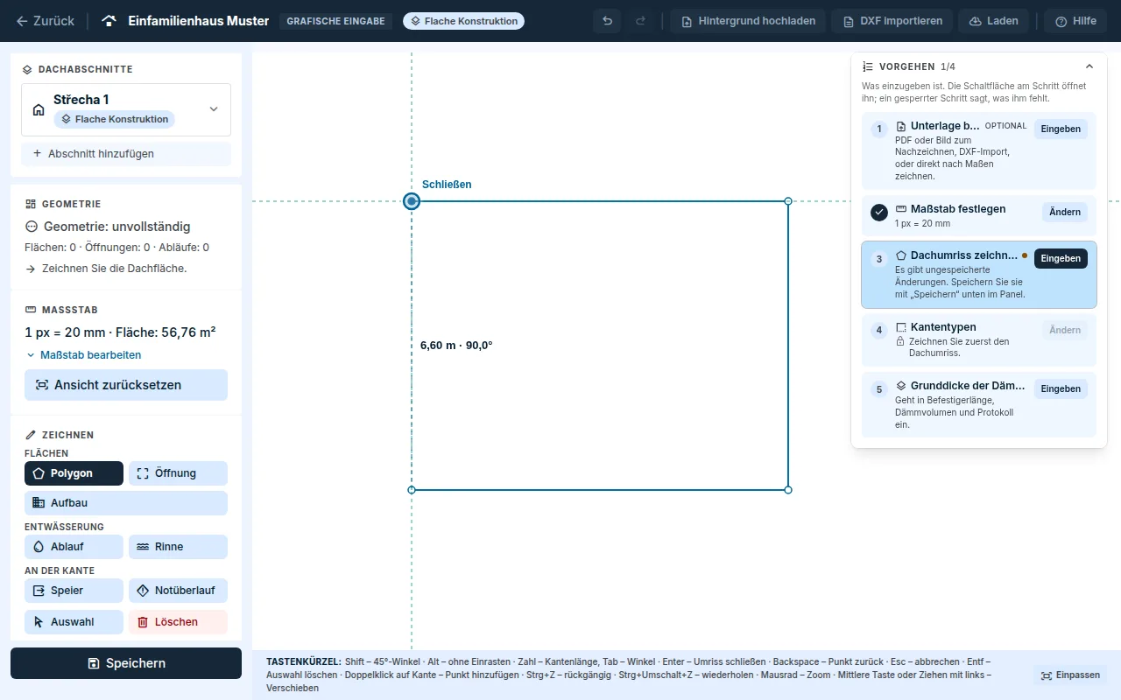Click the bottom-left polygon vertex
The height and width of the screenshot is (700, 1121).
click(412, 490)
